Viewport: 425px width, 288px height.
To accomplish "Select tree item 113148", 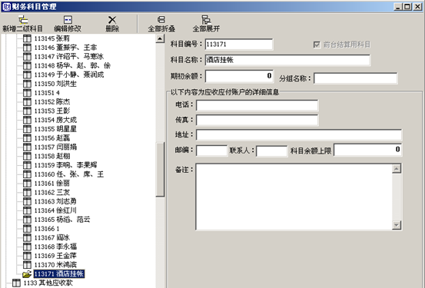I will click(x=72, y=65).
